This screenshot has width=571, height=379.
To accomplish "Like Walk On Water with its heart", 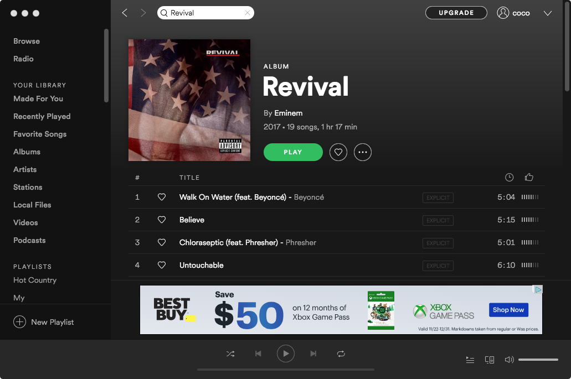I will [x=162, y=197].
